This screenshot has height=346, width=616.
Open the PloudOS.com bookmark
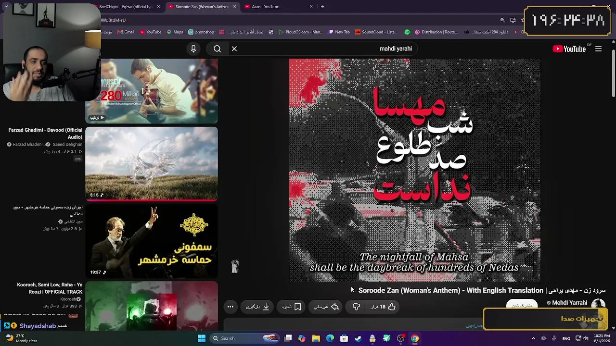point(300,32)
